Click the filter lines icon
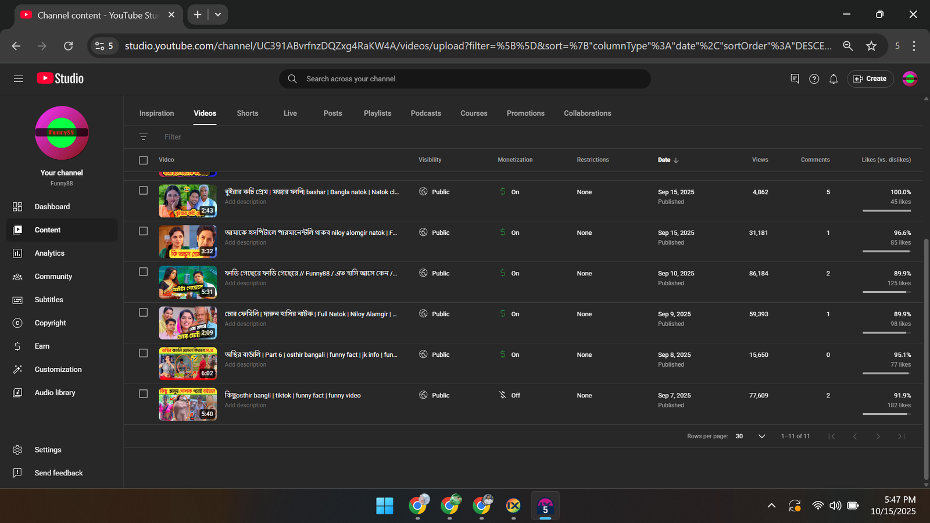This screenshot has width=930, height=523. tap(144, 137)
